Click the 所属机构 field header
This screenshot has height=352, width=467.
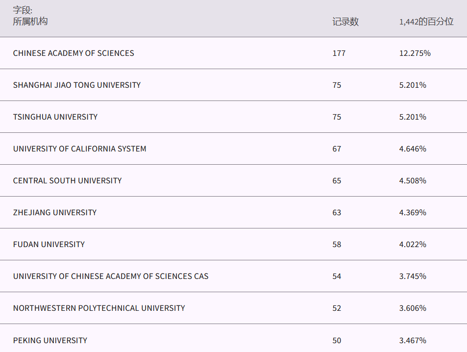pyautogui.click(x=30, y=22)
